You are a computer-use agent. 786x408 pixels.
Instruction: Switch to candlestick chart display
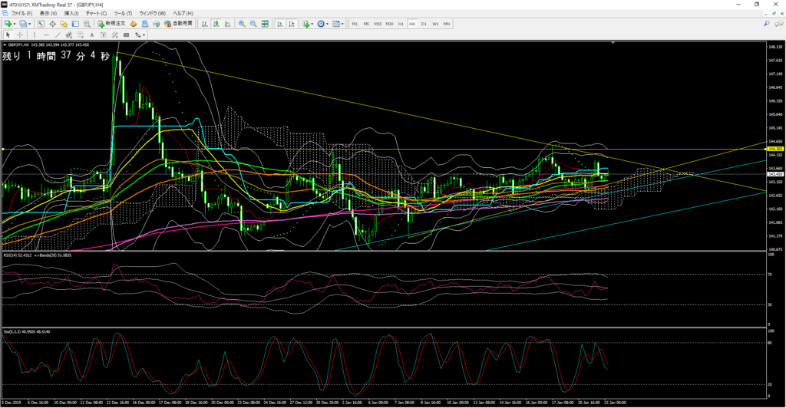216,24
